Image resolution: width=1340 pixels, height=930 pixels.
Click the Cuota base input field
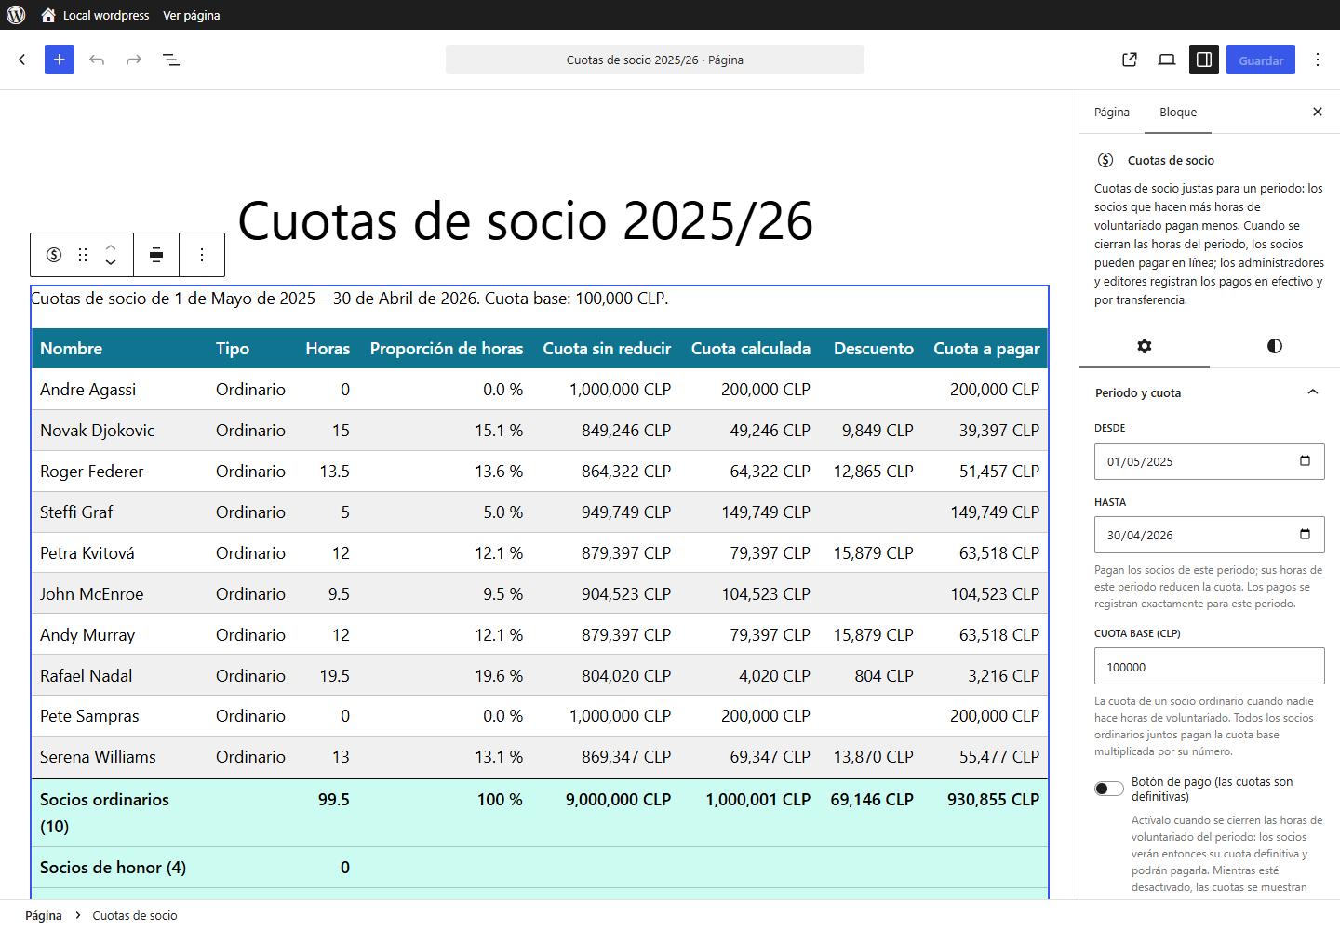point(1210,667)
